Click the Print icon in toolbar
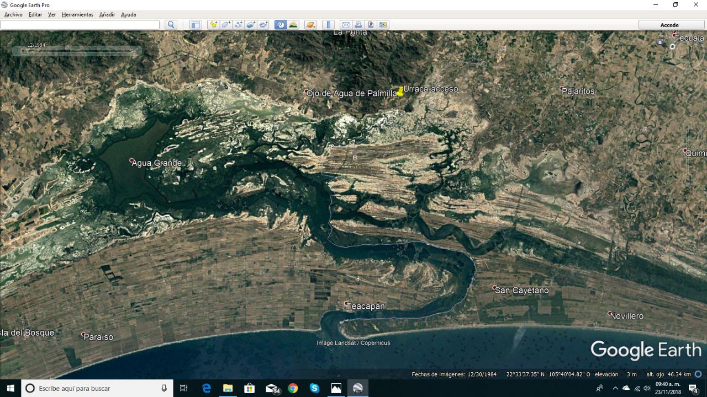 point(358,25)
